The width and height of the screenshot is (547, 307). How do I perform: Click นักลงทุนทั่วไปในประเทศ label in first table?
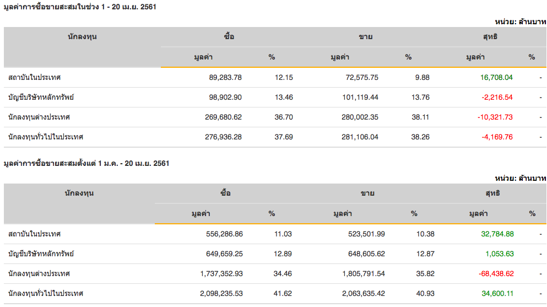(46, 137)
